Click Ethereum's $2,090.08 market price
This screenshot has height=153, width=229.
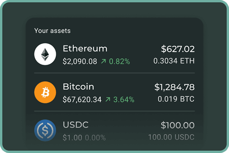tap(80, 61)
